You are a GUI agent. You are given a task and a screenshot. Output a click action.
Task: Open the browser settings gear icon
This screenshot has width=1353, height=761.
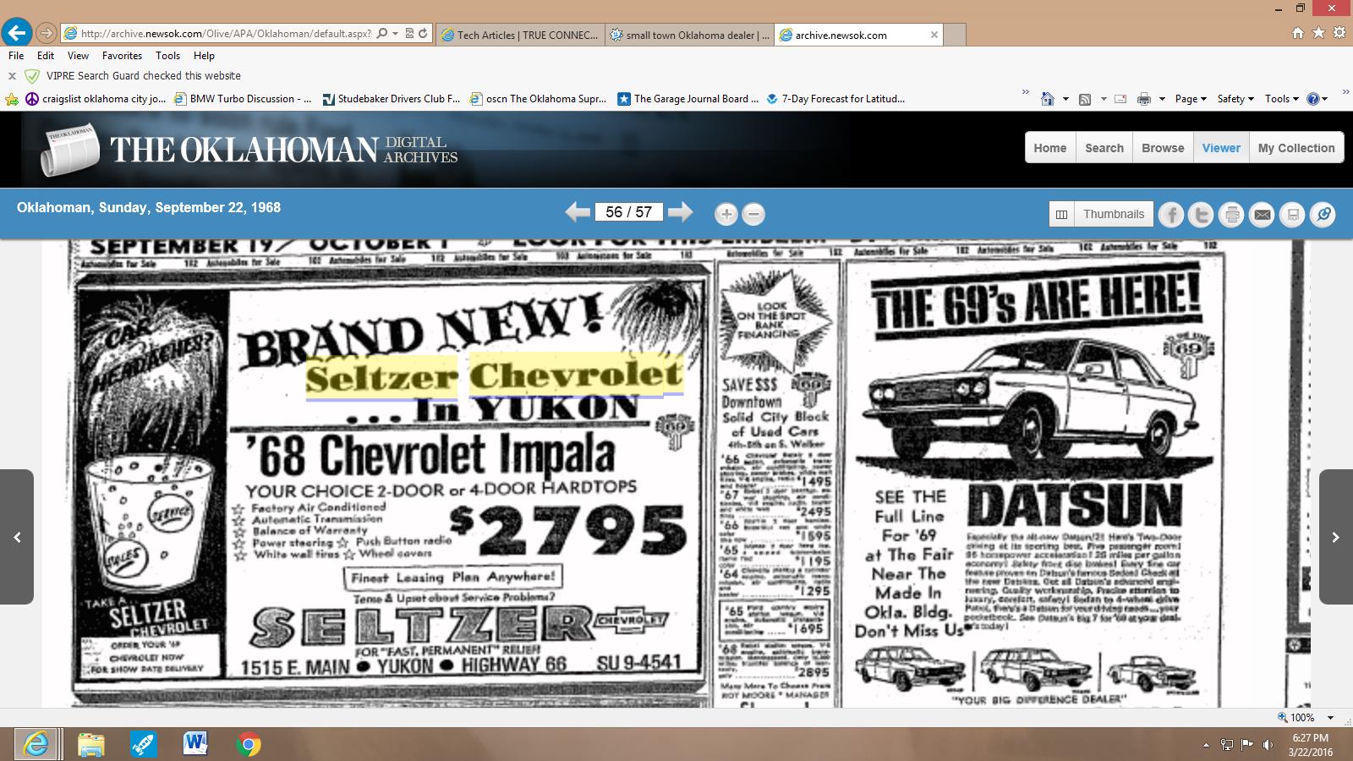(x=1339, y=33)
